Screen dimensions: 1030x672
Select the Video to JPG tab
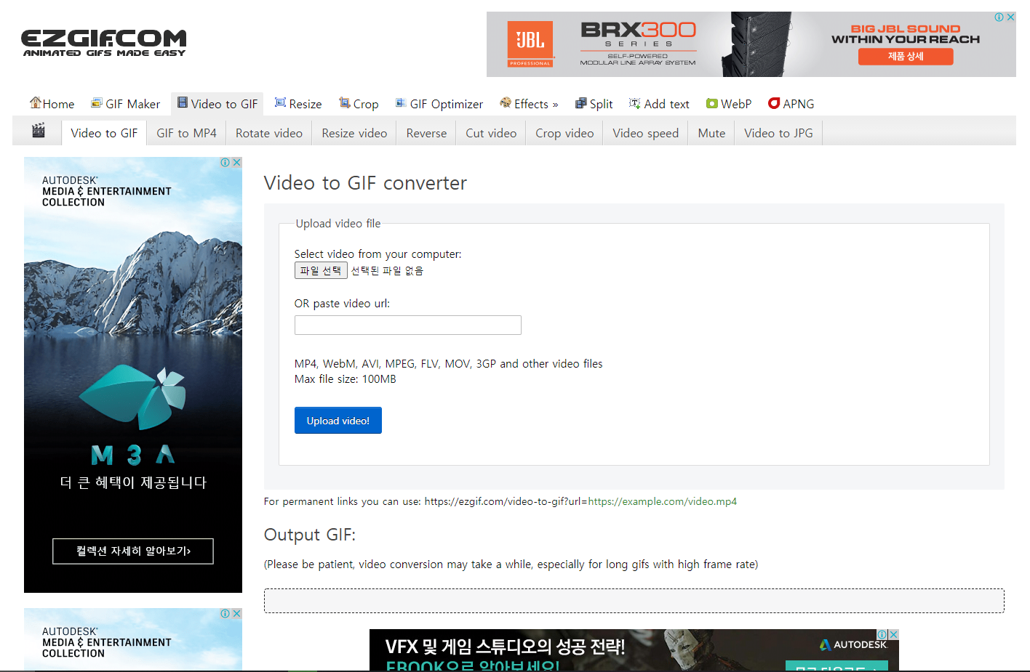click(x=778, y=133)
